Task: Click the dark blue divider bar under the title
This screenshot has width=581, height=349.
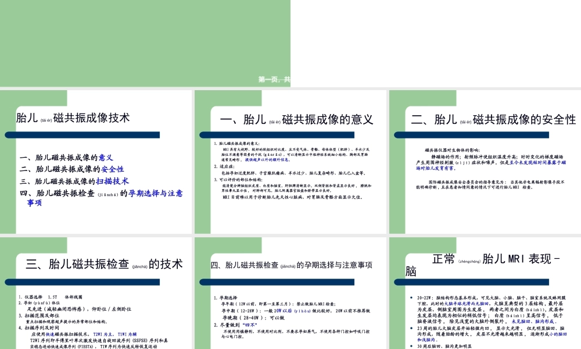Action: pos(81,135)
